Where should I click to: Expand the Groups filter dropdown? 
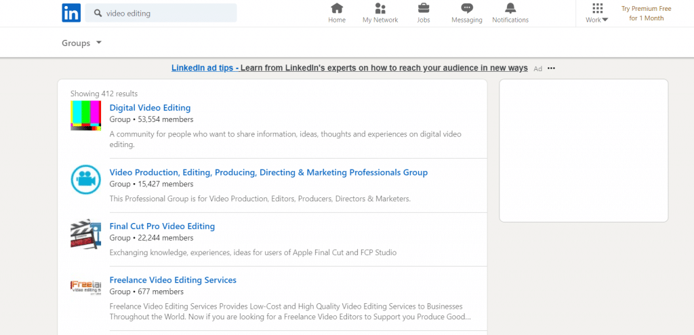click(x=81, y=43)
